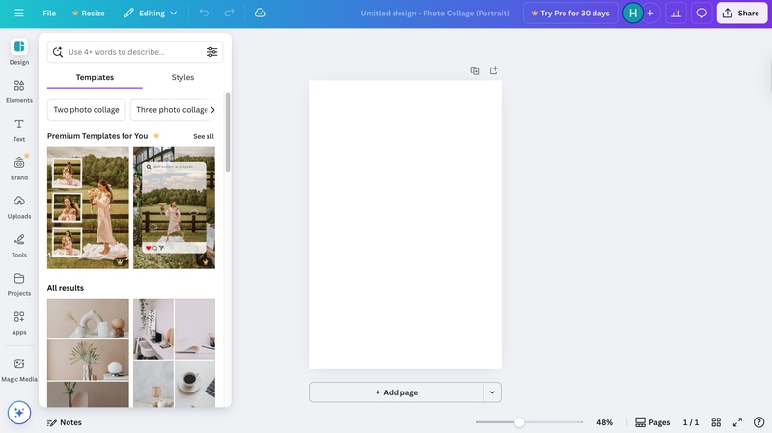The width and height of the screenshot is (772, 433).
Task: Select the search-bar style premium template
Action: pos(174,207)
